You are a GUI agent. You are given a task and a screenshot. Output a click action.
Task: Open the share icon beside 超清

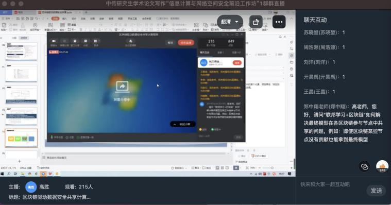point(256,22)
